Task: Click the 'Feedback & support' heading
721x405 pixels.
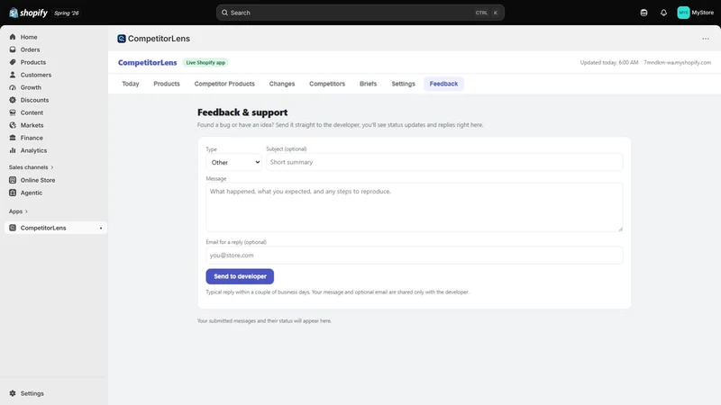Action: [242, 112]
